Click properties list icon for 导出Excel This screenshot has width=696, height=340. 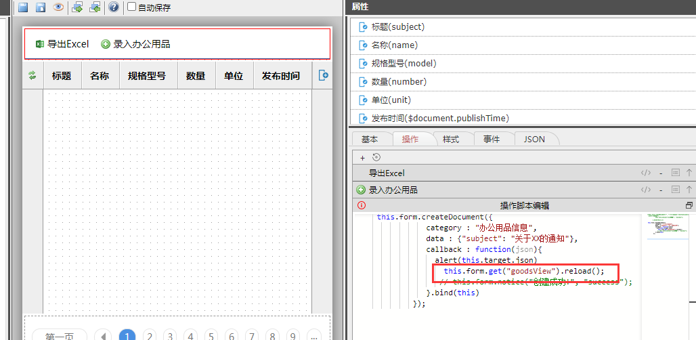675,173
